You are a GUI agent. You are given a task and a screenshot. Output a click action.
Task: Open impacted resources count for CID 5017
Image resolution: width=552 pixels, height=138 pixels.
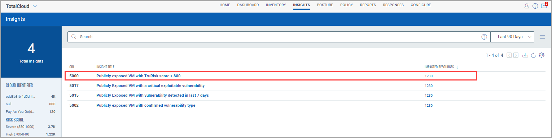coord(429,86)
